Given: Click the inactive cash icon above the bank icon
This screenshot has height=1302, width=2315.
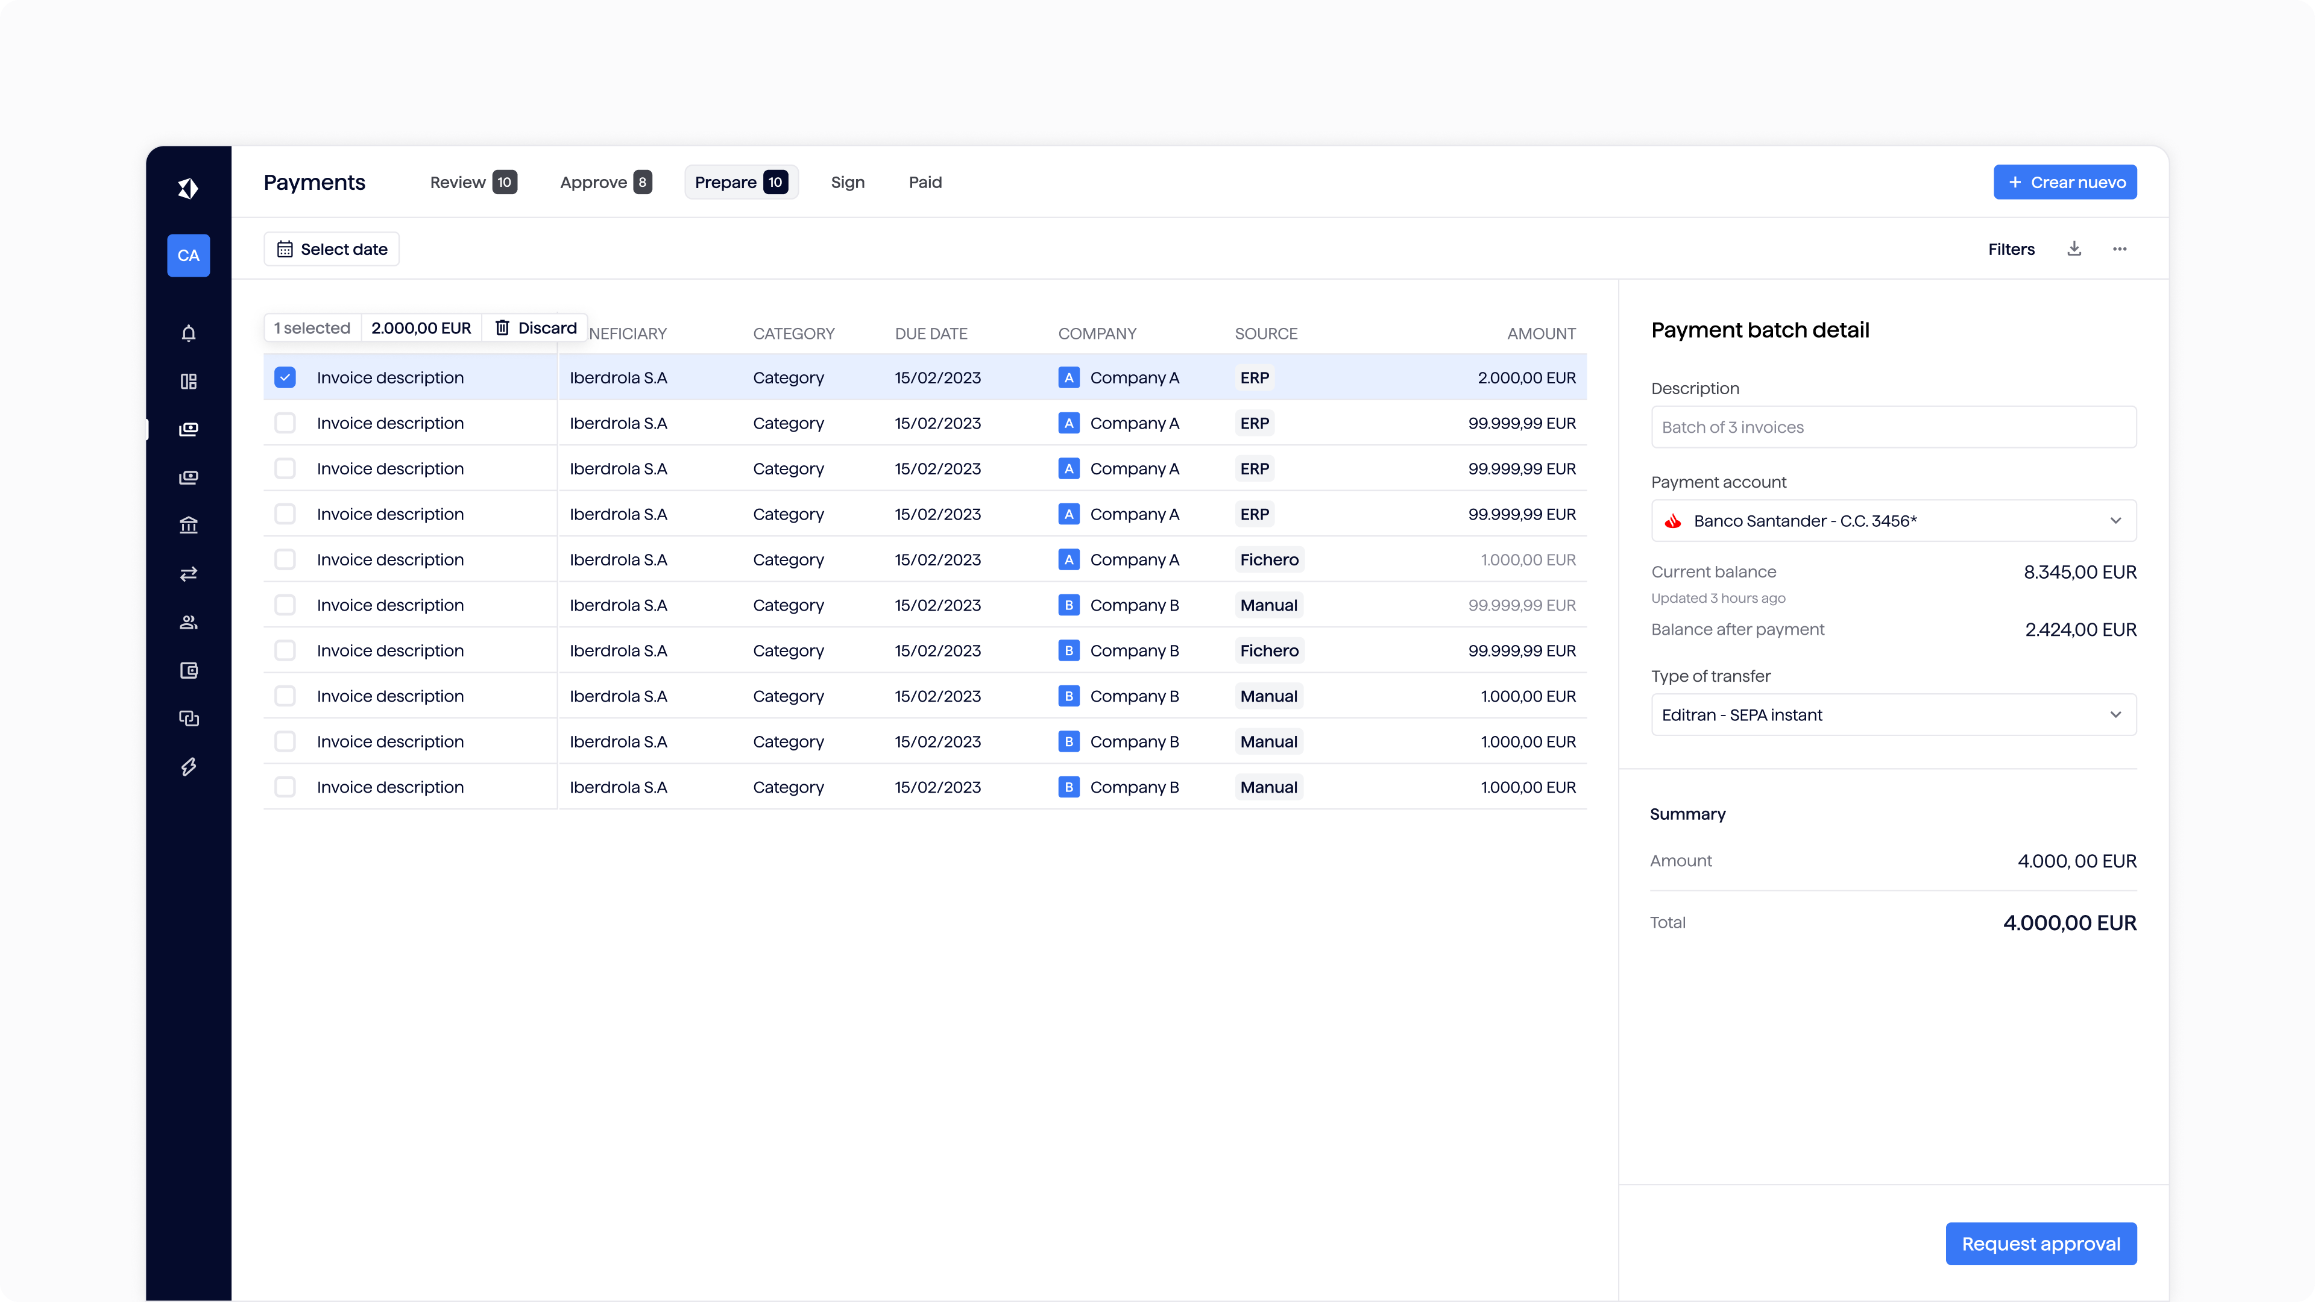Looking at the screenshot, I should pyautogui.click(x=188, y=478).
